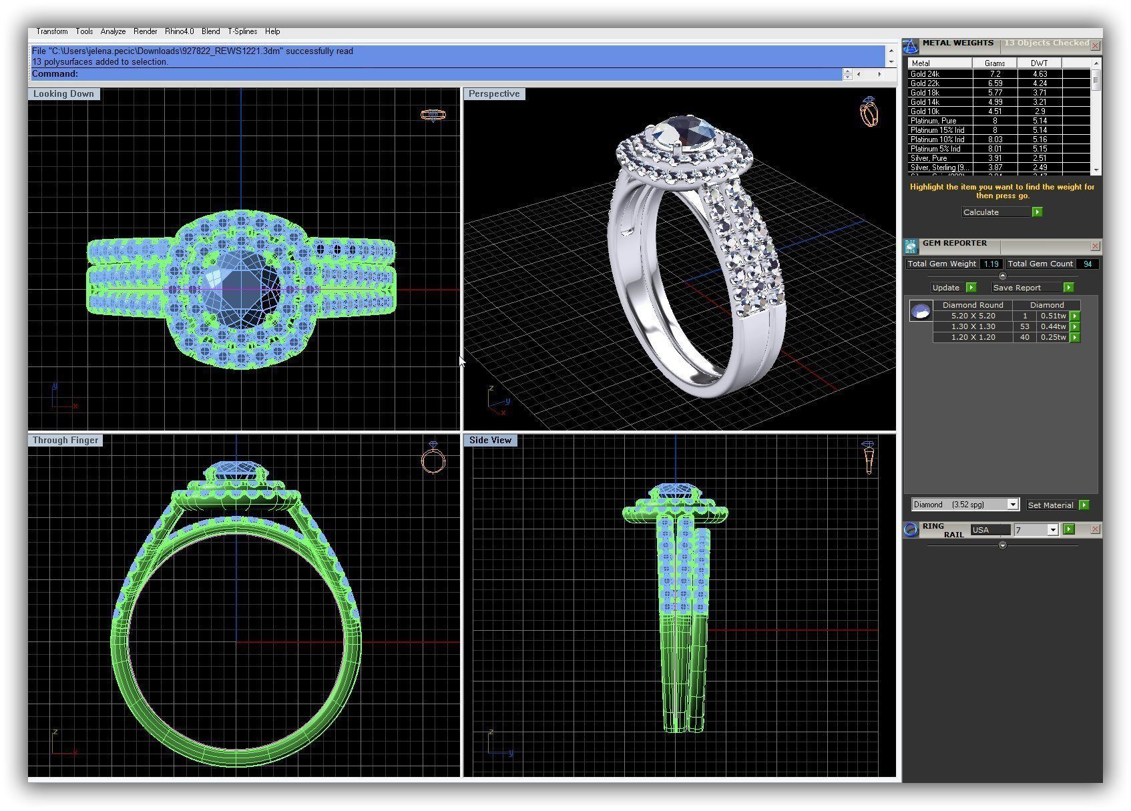Viewport: 1131px width, 811px height.
Task: Close the Metal Weights panel
Action: (x=1095, y=46)
